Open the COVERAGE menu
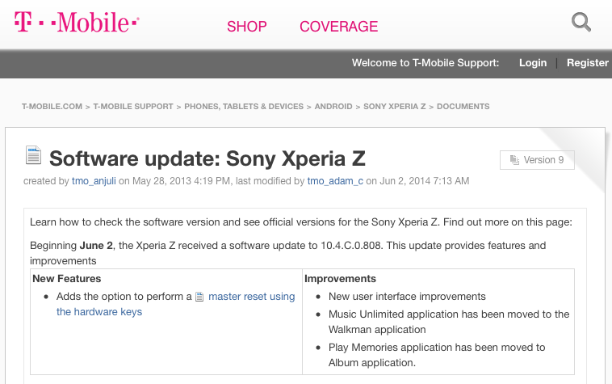 [338, 27]
